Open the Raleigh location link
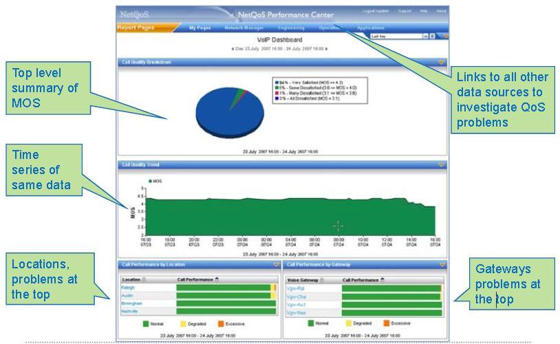The width and height of the screenshot is (560, 344). pyautogui.click(x=128, y=288)
